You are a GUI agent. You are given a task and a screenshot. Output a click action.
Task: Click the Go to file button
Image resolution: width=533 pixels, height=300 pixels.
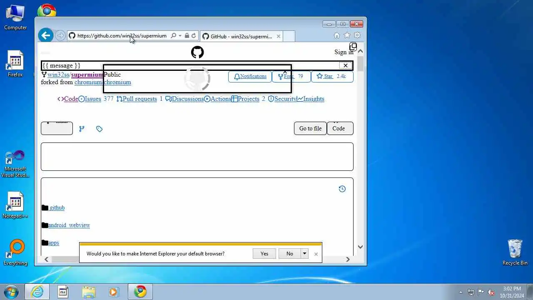[310, 128]
